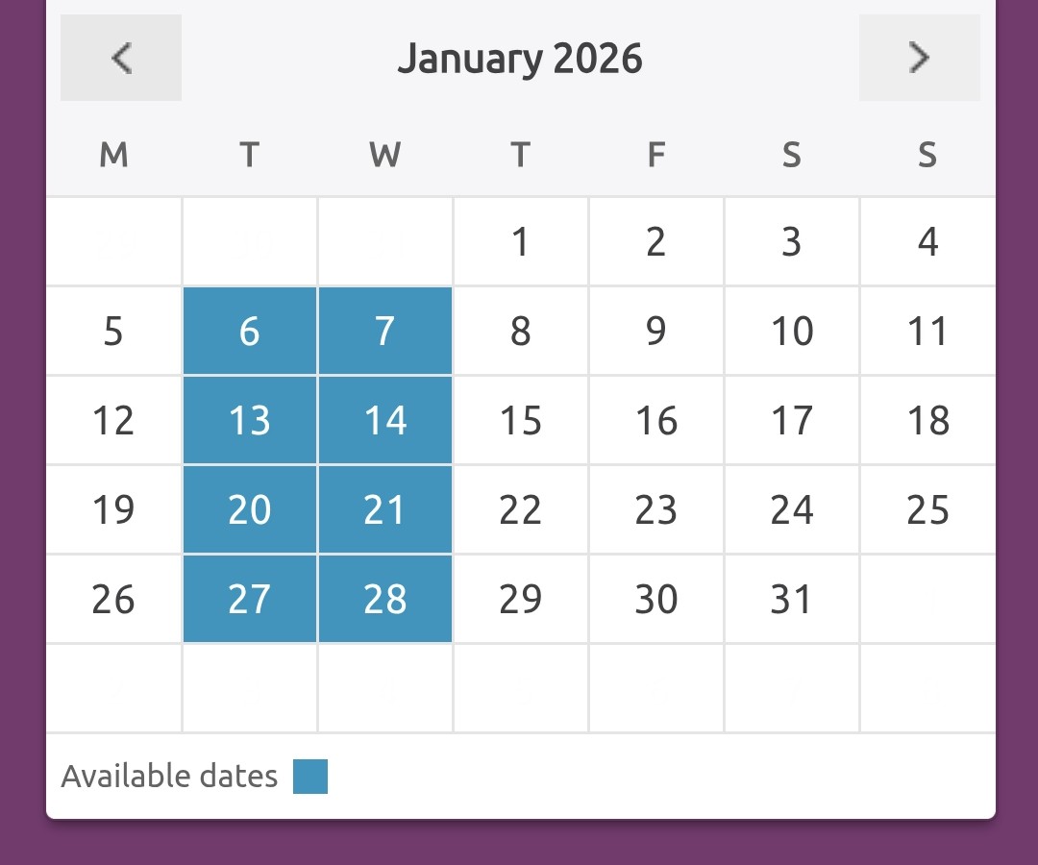This screenshot has height=865, width=1038.
Task: Click on the 31st day cell
Action: pos(792,599)
